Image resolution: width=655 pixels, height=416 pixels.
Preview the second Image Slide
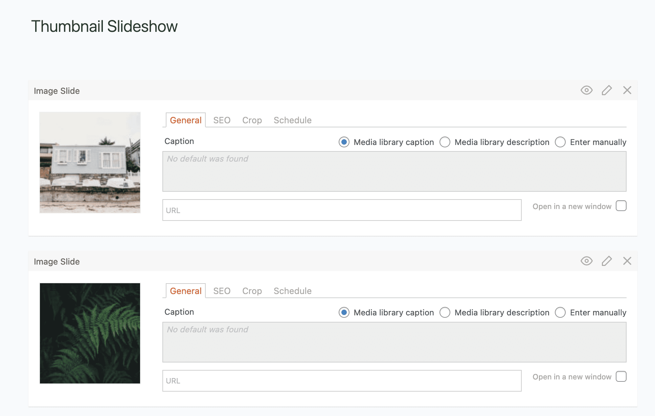tap(586, 261)
